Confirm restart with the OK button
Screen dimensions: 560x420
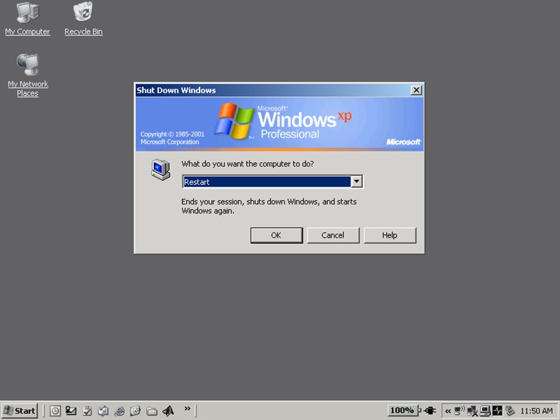[276, 235]
